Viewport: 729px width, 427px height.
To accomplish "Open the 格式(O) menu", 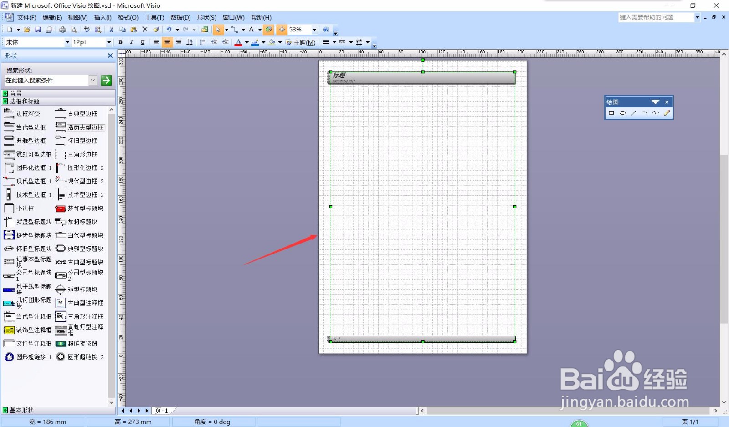I will (128, 18).
